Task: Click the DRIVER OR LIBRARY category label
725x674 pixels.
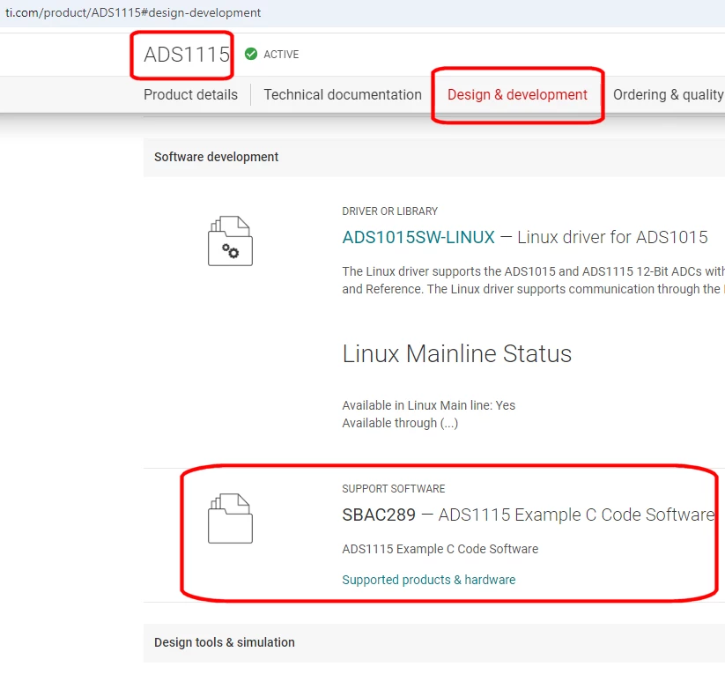Action: [389, 211]
